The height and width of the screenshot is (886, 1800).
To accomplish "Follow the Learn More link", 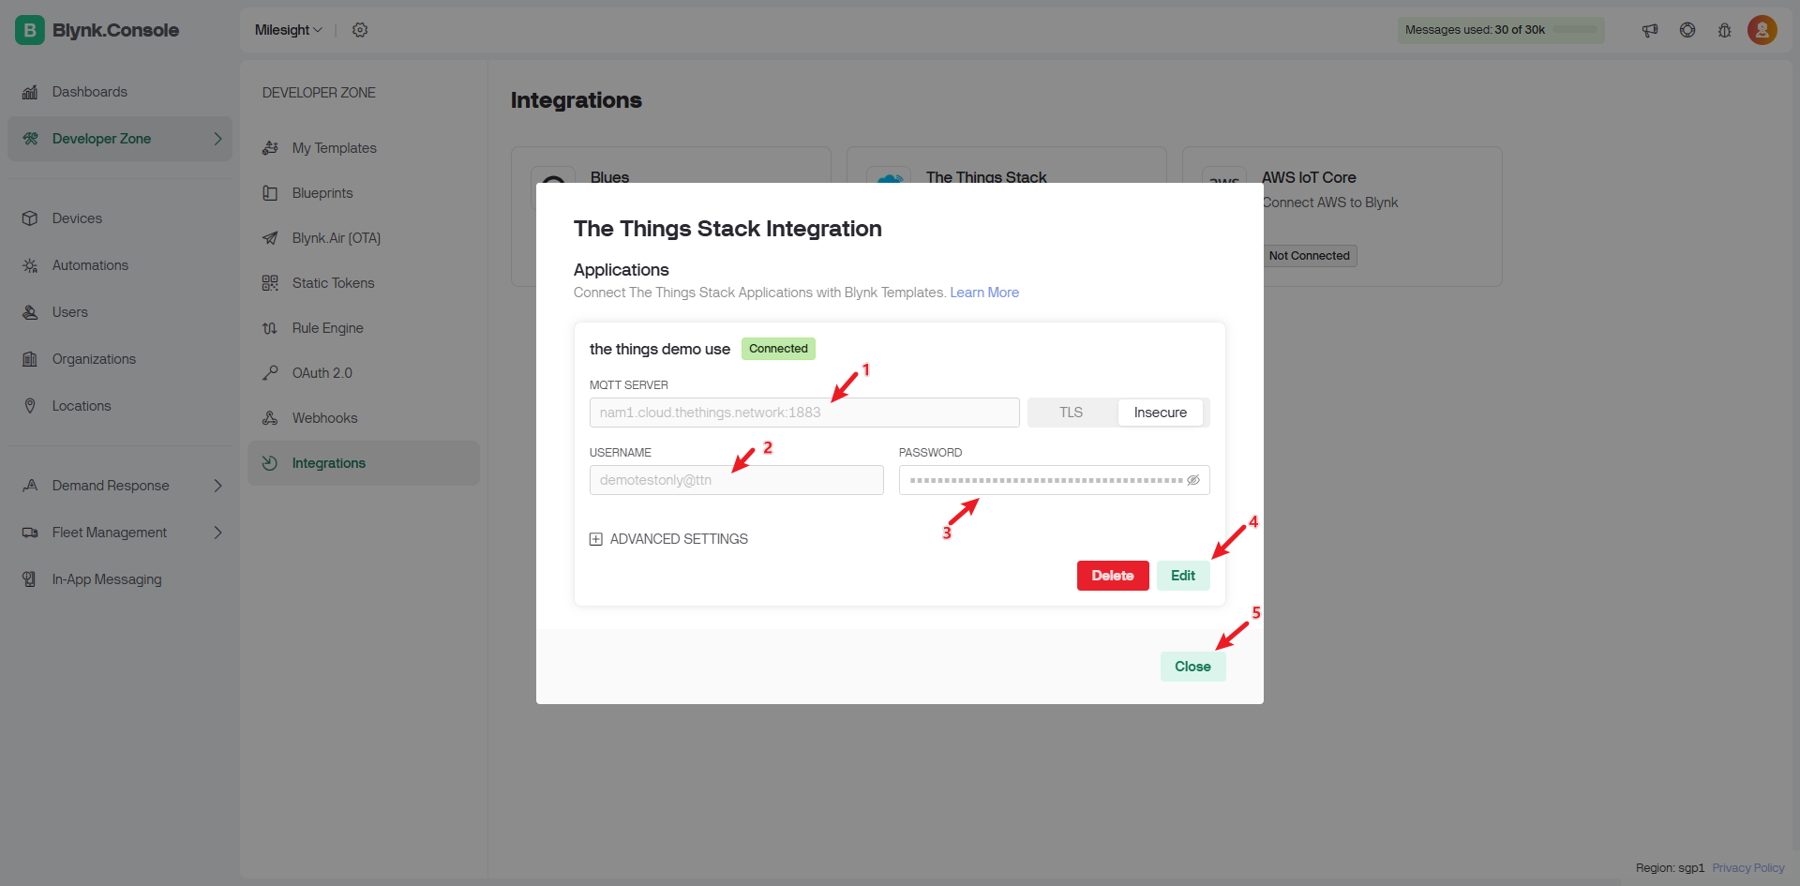I will point(984,293).
